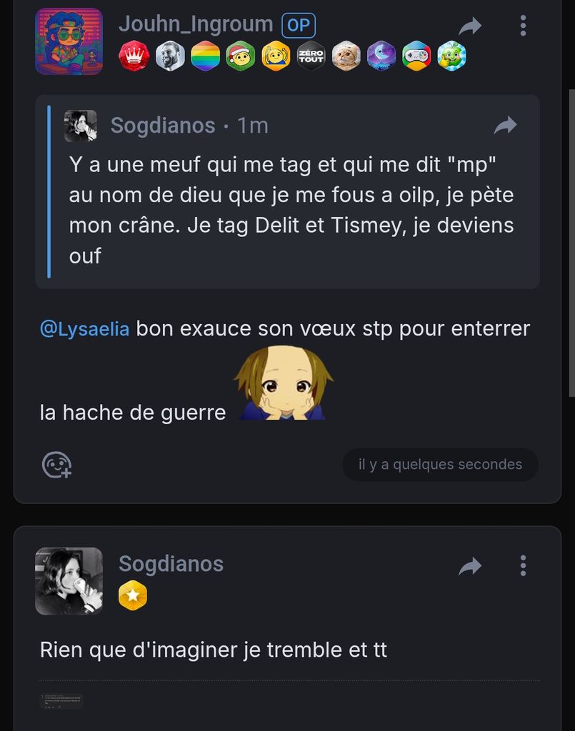Click the game controller badge
The image size is (575, 731).
click(416, 56)
